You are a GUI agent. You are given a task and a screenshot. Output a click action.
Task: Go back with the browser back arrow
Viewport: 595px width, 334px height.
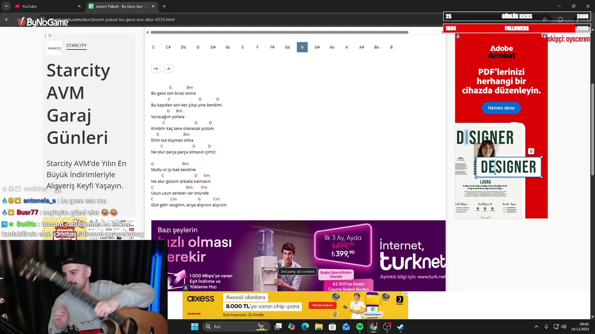coord(7,19)
